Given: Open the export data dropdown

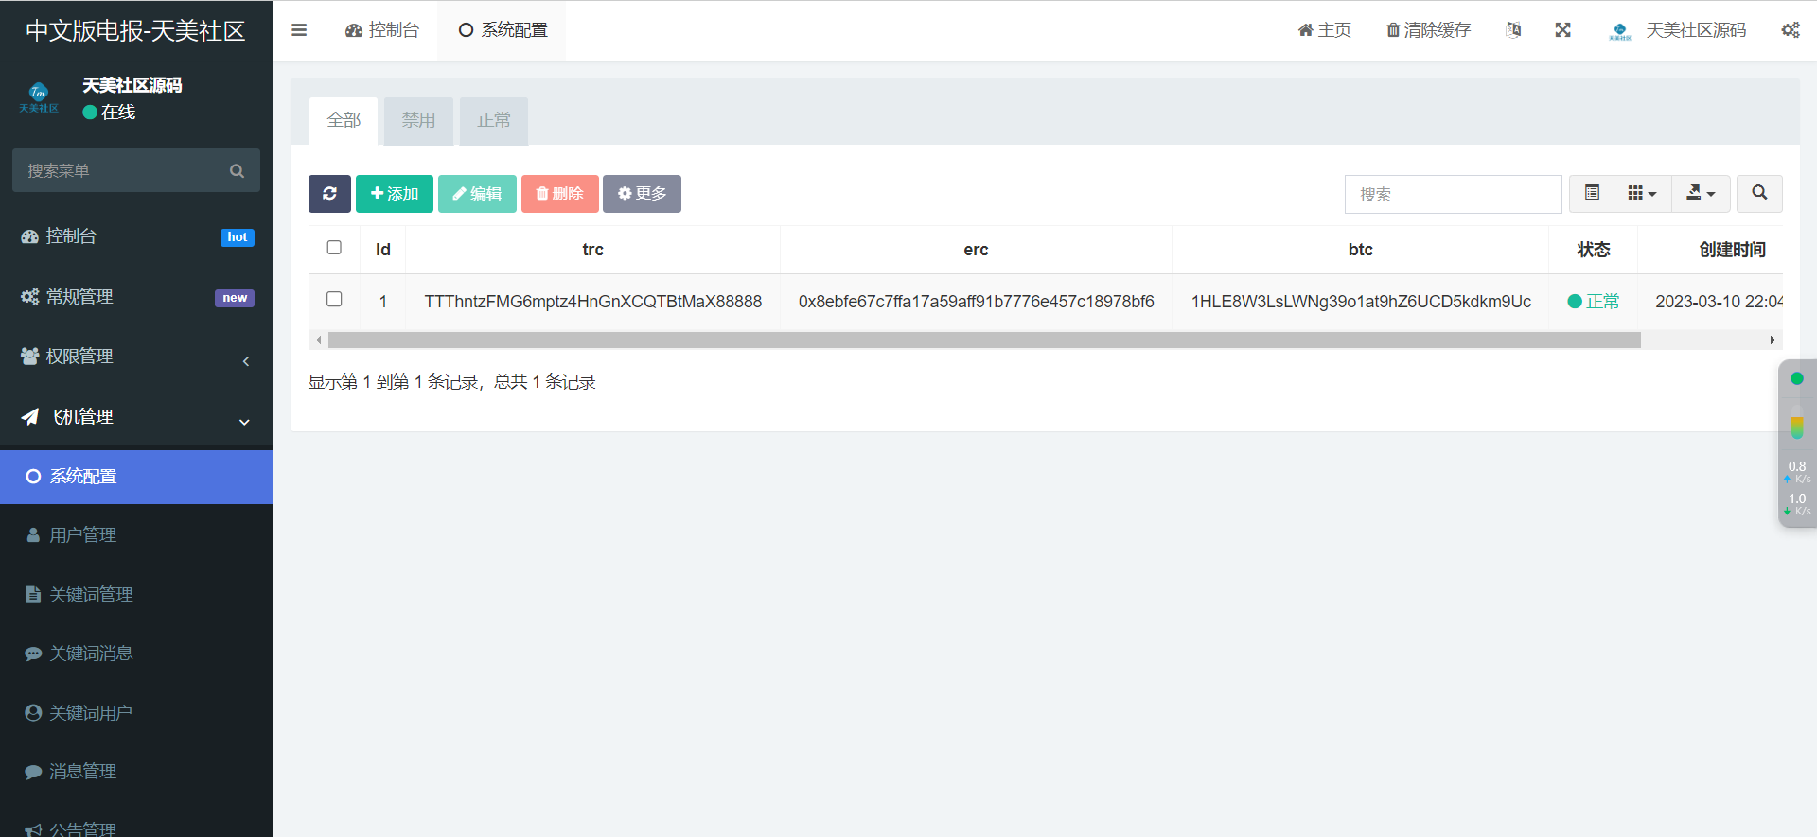Looking at the screenshot, I should point(1701,193).
